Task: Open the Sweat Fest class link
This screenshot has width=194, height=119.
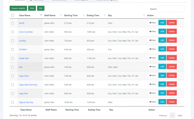Action: coord(24,58)
